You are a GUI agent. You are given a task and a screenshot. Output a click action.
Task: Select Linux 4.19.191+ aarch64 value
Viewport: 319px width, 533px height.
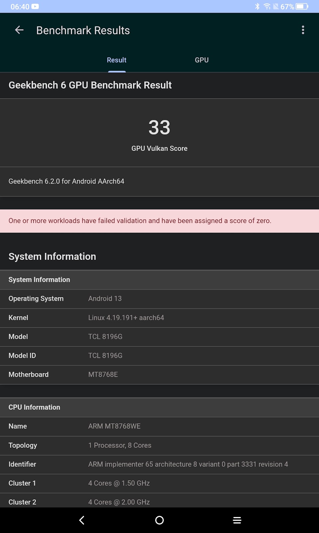(126, 318)
